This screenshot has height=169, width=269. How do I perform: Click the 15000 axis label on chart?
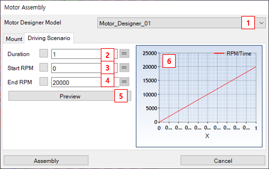click(150, 80)
